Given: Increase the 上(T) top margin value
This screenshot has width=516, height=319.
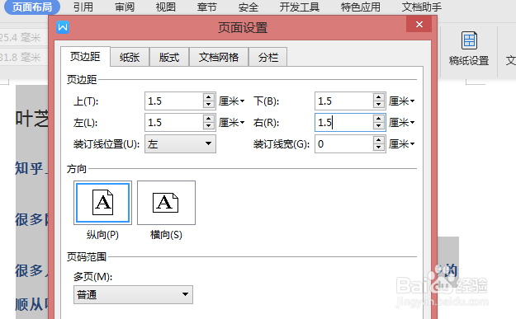Looking at the screenshot, I should point(209,97).
